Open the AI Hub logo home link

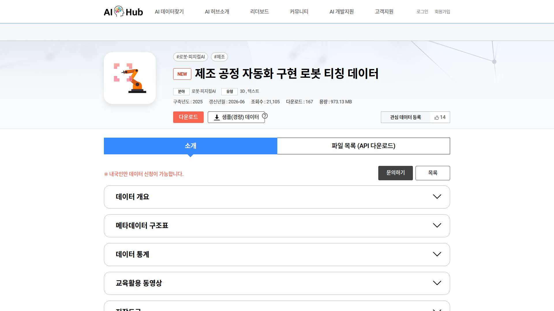point(123,12)
